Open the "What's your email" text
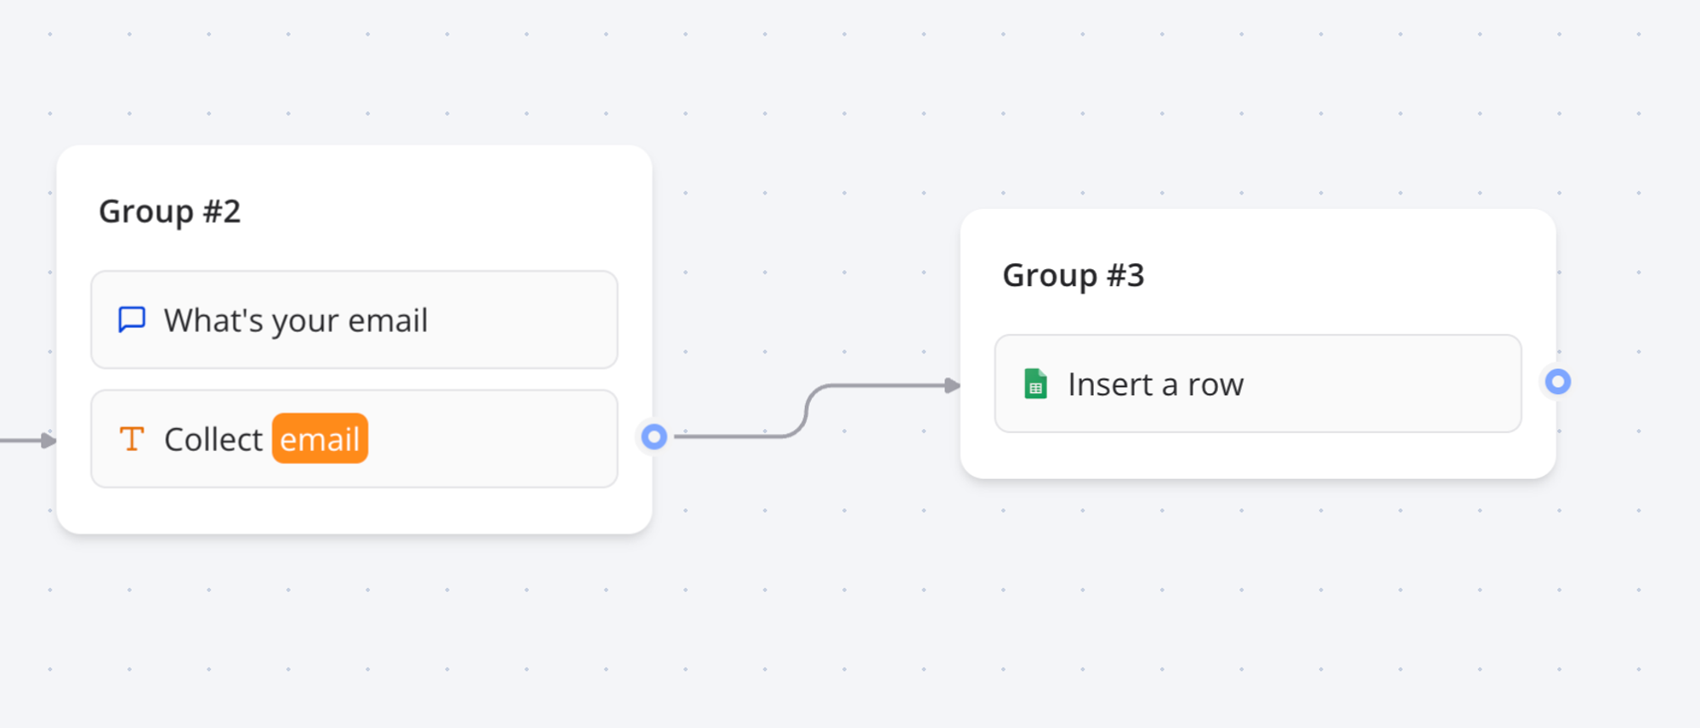 point(296,321)
